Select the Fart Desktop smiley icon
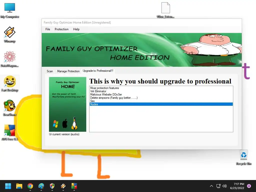Screen dimensions: 256x192 (10, 83)
